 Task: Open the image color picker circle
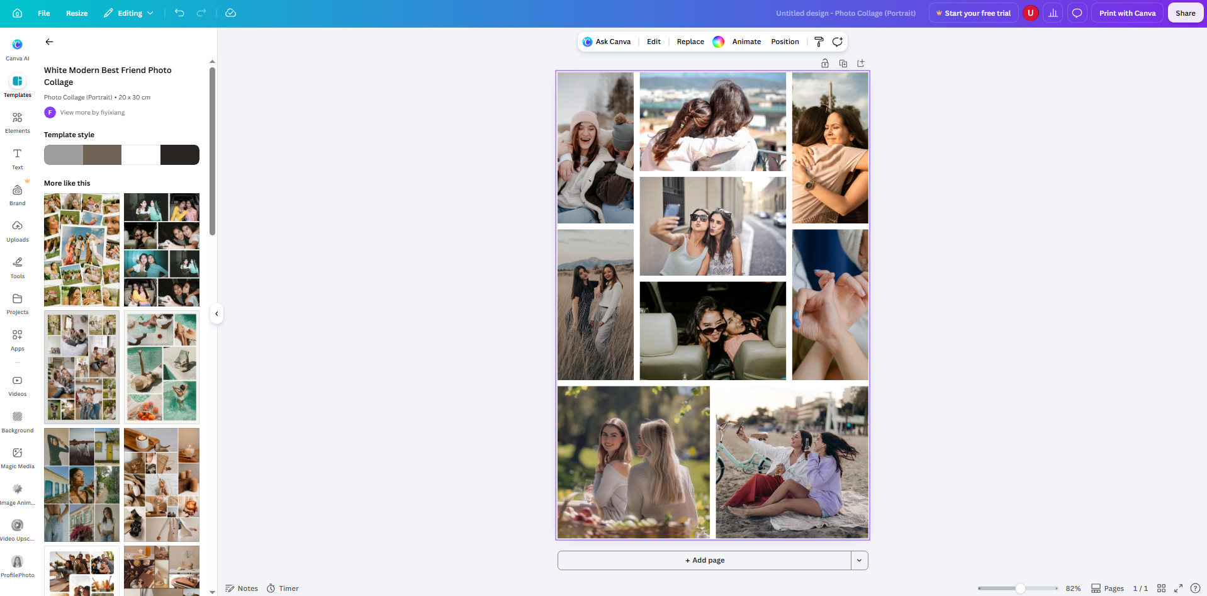point(718,42)
